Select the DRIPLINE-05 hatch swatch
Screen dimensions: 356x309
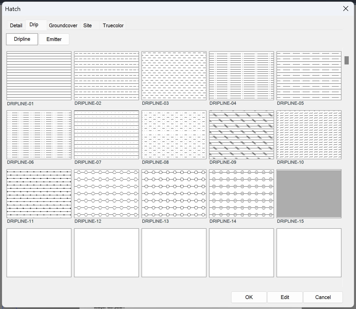click(309, 76)
